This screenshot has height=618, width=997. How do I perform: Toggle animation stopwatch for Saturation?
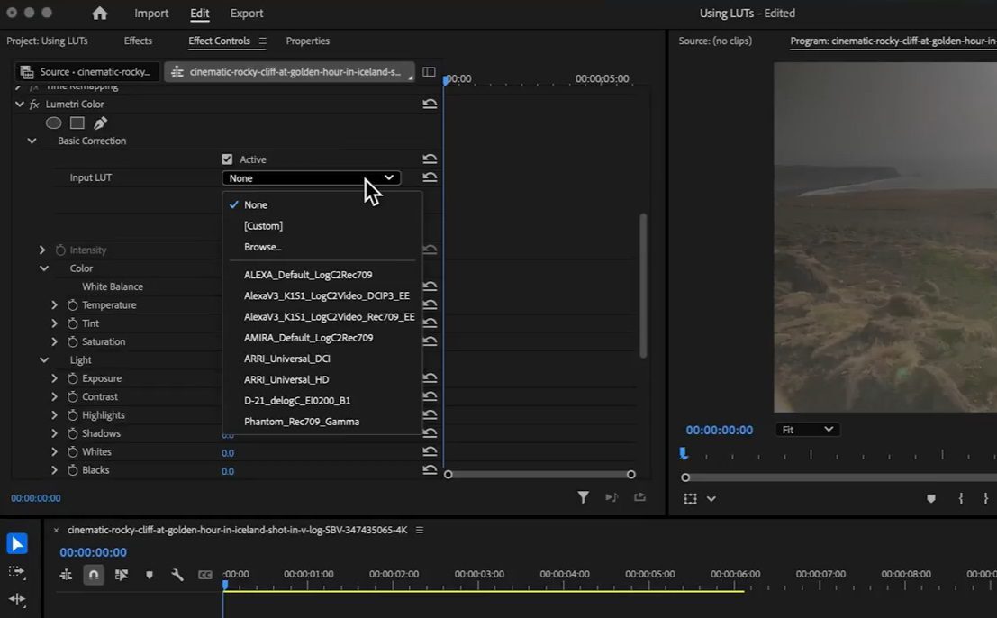pos(72,342)
